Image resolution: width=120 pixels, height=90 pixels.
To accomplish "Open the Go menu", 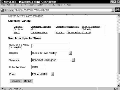I will [21, 5].
